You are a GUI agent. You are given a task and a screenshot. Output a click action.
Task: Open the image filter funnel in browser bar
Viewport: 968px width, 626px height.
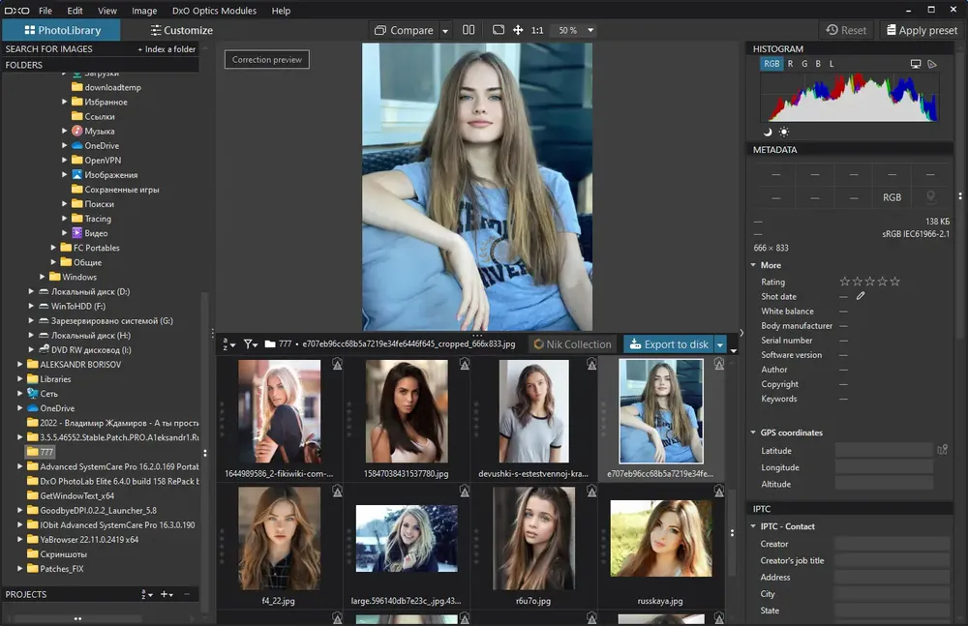pyautogui.click(x=250, y=343)
